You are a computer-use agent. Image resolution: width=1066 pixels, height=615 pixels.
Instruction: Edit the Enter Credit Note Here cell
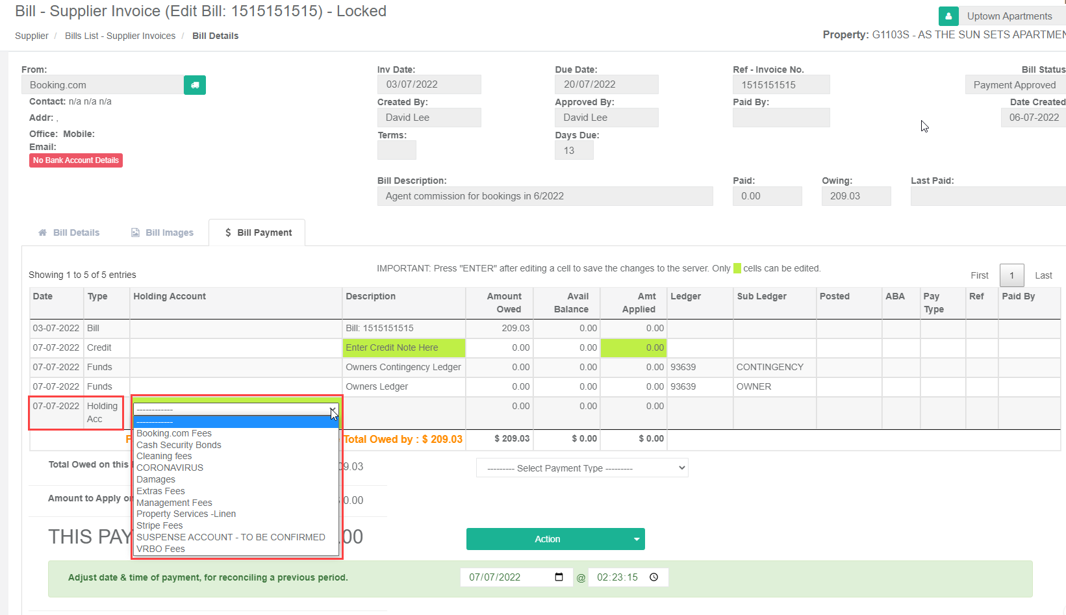pos(403,348)
